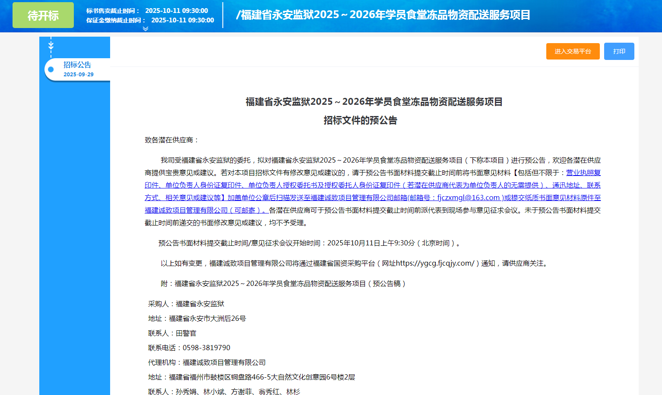This screenshot has height=395, width=662.
Task: Click the fjczxmgl@163.com email link line
Action: (x=469, y=197)
